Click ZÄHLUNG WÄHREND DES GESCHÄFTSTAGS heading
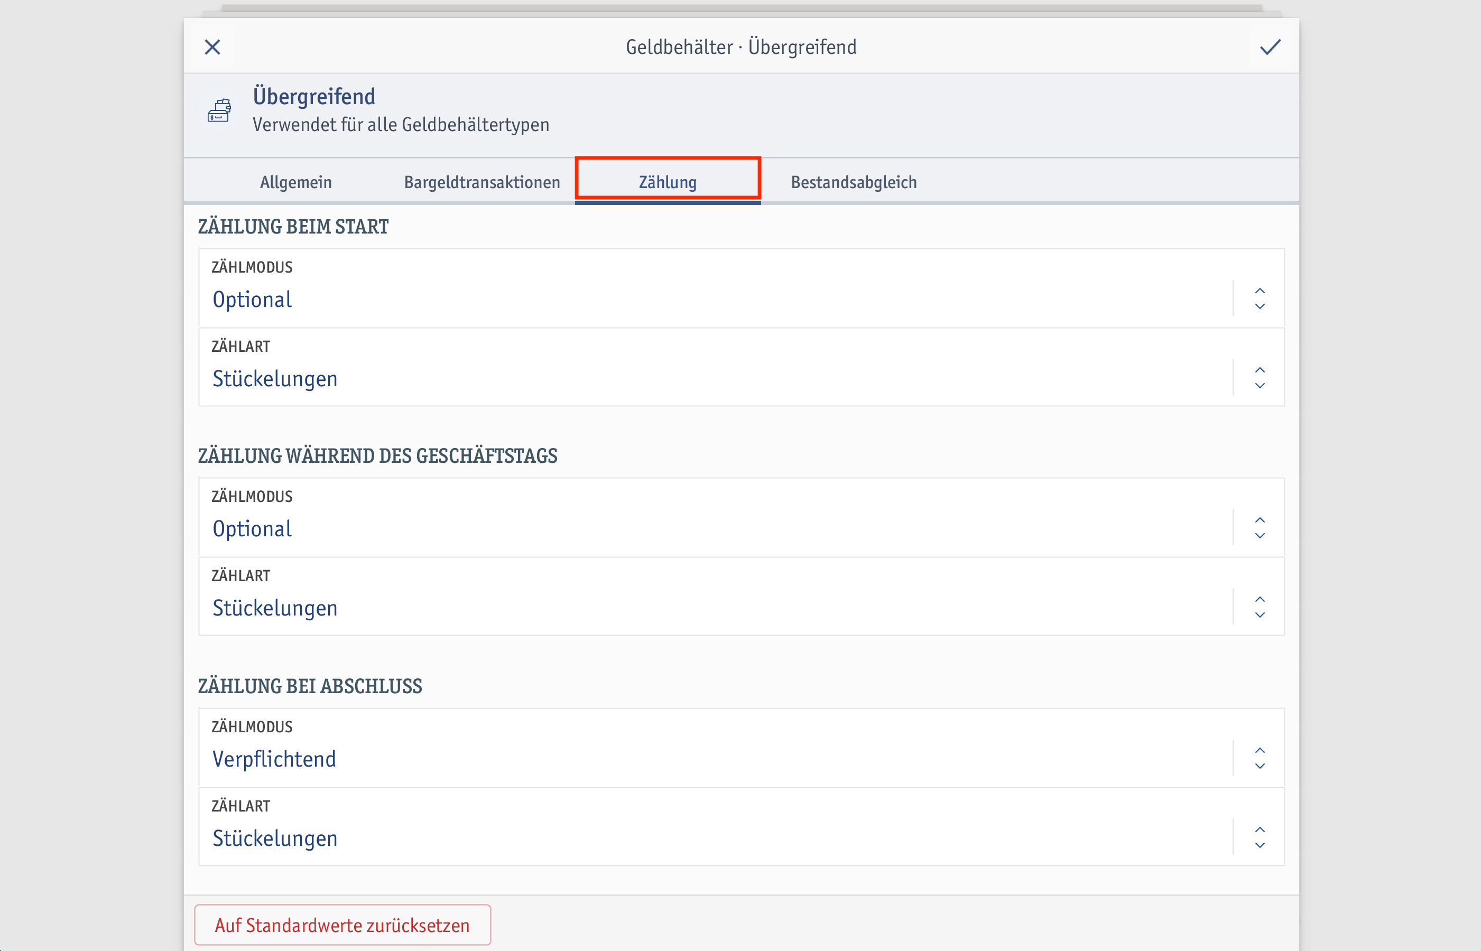1481x951 pixels. (x=377, y=456)
